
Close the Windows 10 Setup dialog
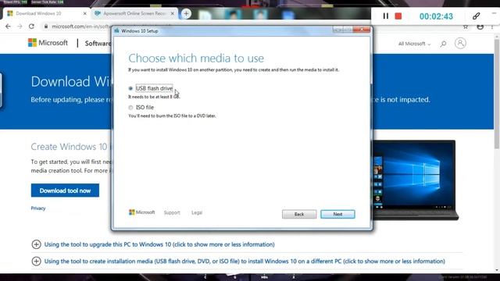tap(362, 30)
